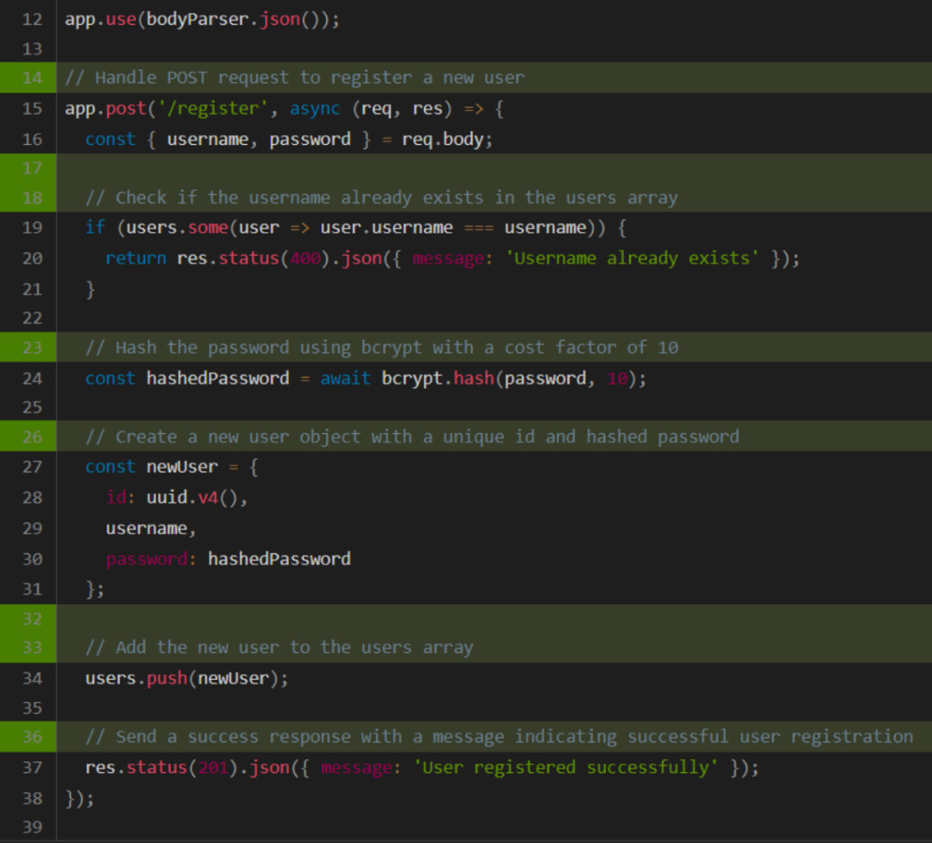932x843 pixels.
Task: Click the 400 status code
Action: tap(305, 259)
